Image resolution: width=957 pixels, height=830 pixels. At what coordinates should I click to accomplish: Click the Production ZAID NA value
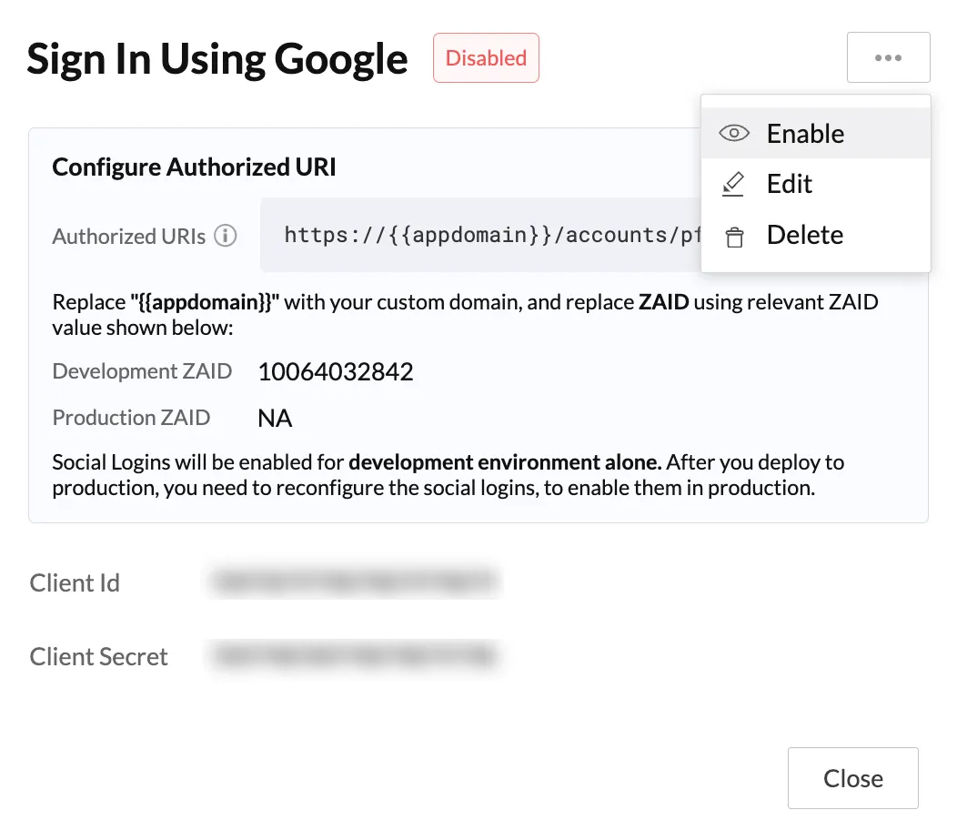click(x=275, y=419)
